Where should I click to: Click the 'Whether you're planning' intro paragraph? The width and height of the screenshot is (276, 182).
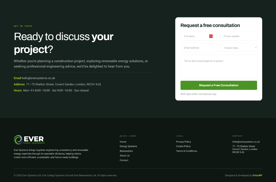tap(81, 64)
